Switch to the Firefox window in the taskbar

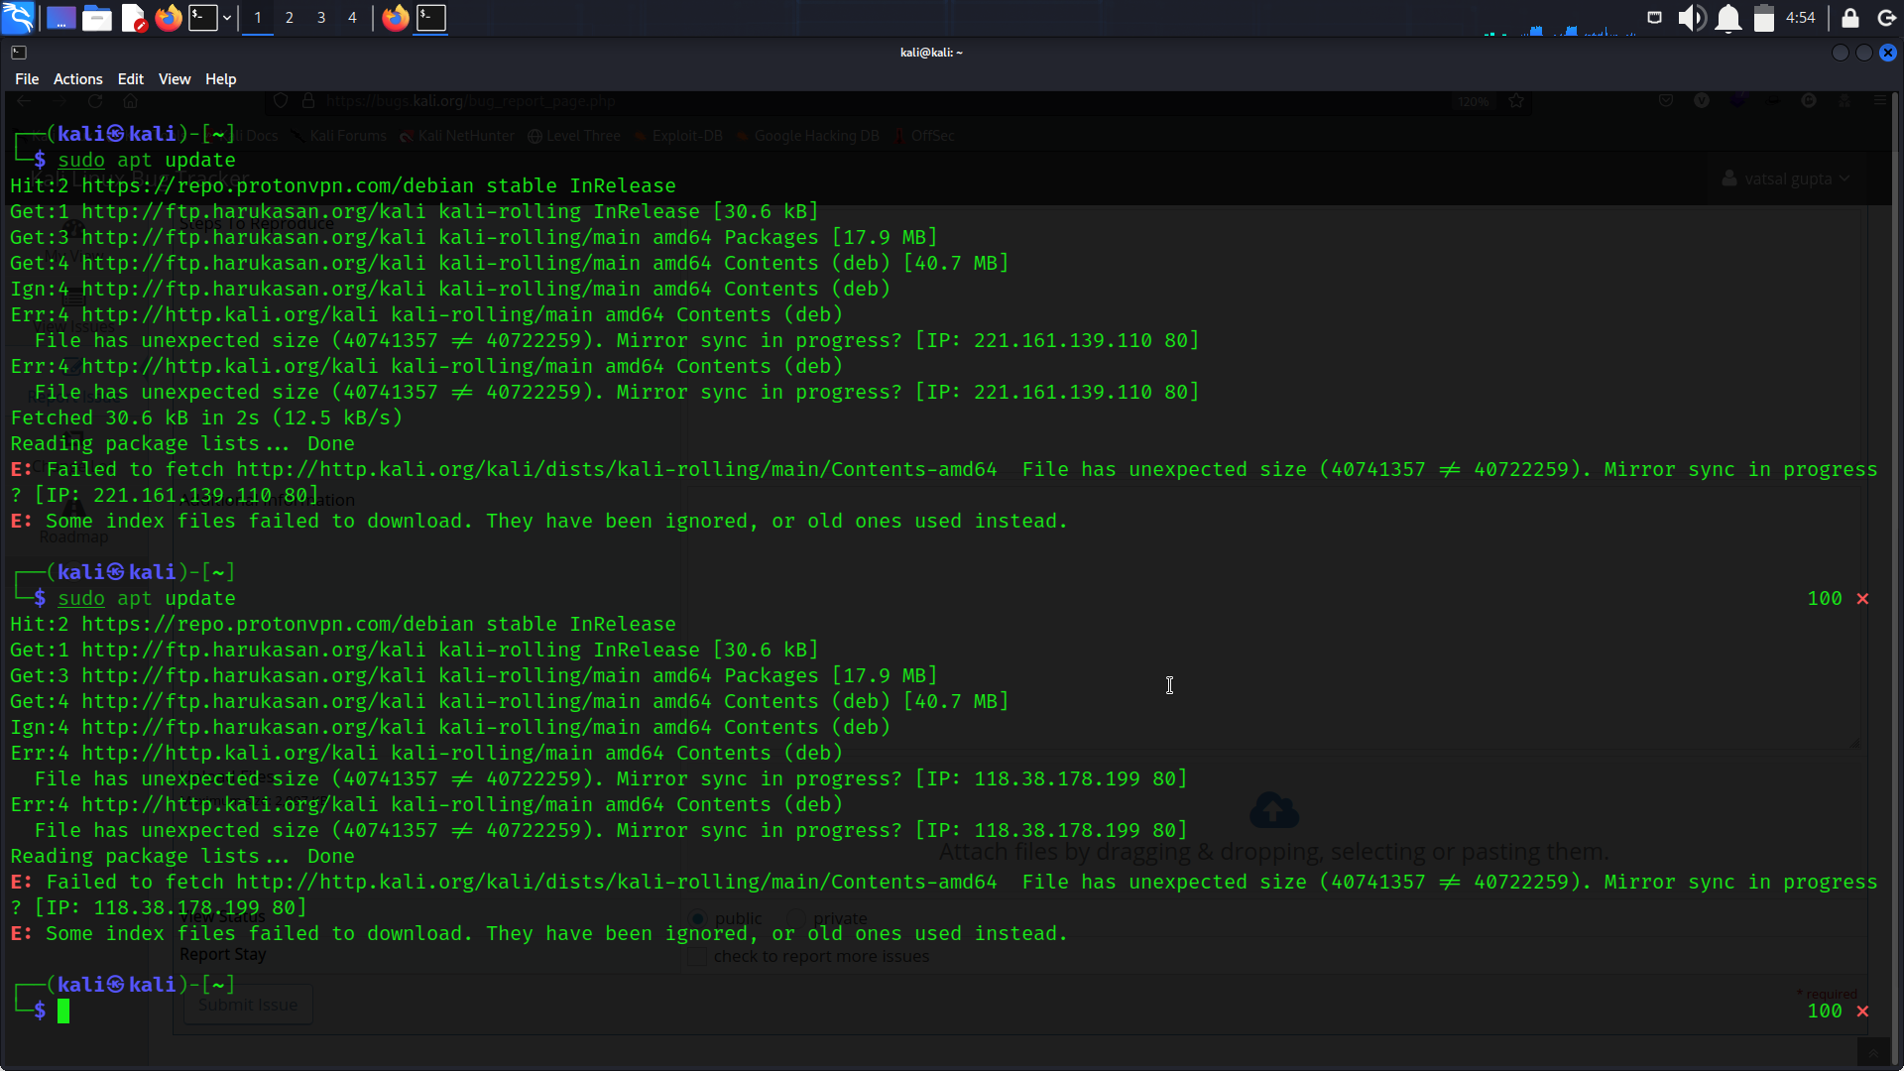395,17
